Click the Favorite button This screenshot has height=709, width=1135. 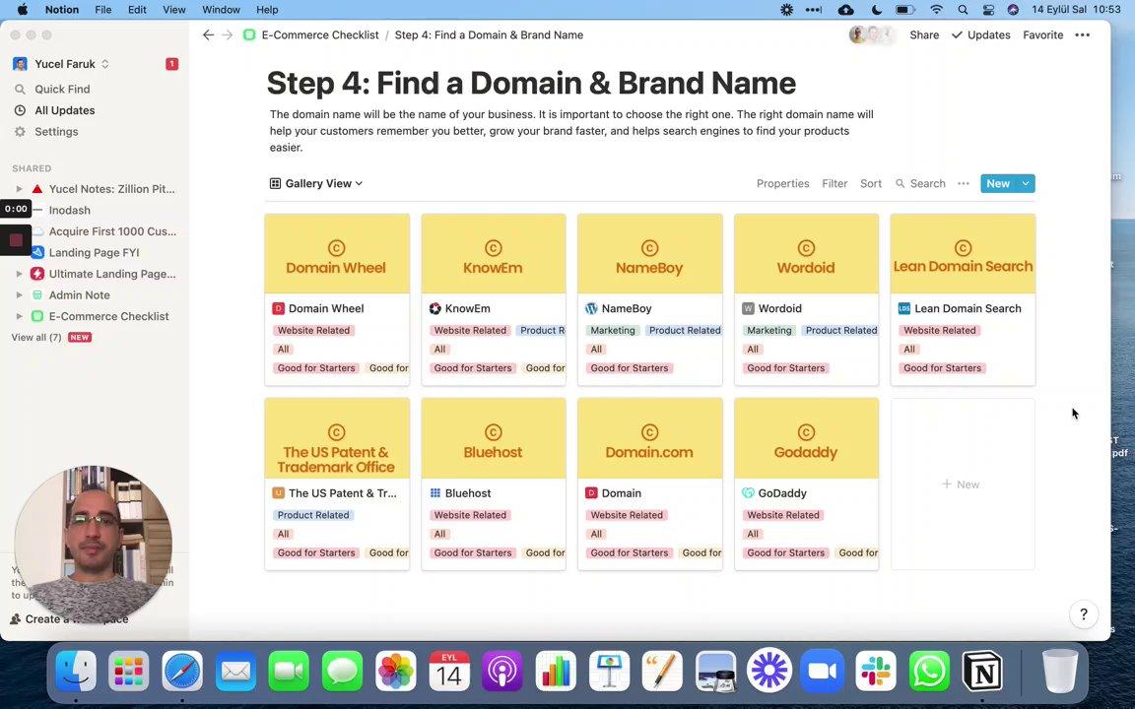[x=1043, y=34]
